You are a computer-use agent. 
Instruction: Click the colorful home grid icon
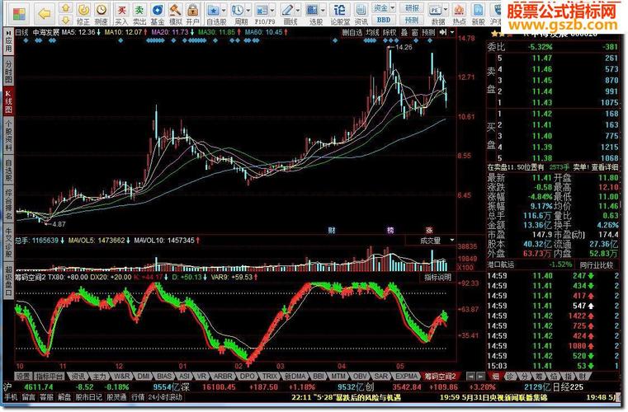click(19, 14)
